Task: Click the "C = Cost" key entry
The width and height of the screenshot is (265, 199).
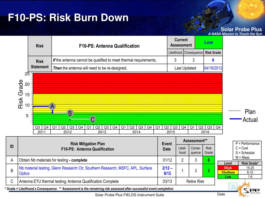Action: (242, 148)
